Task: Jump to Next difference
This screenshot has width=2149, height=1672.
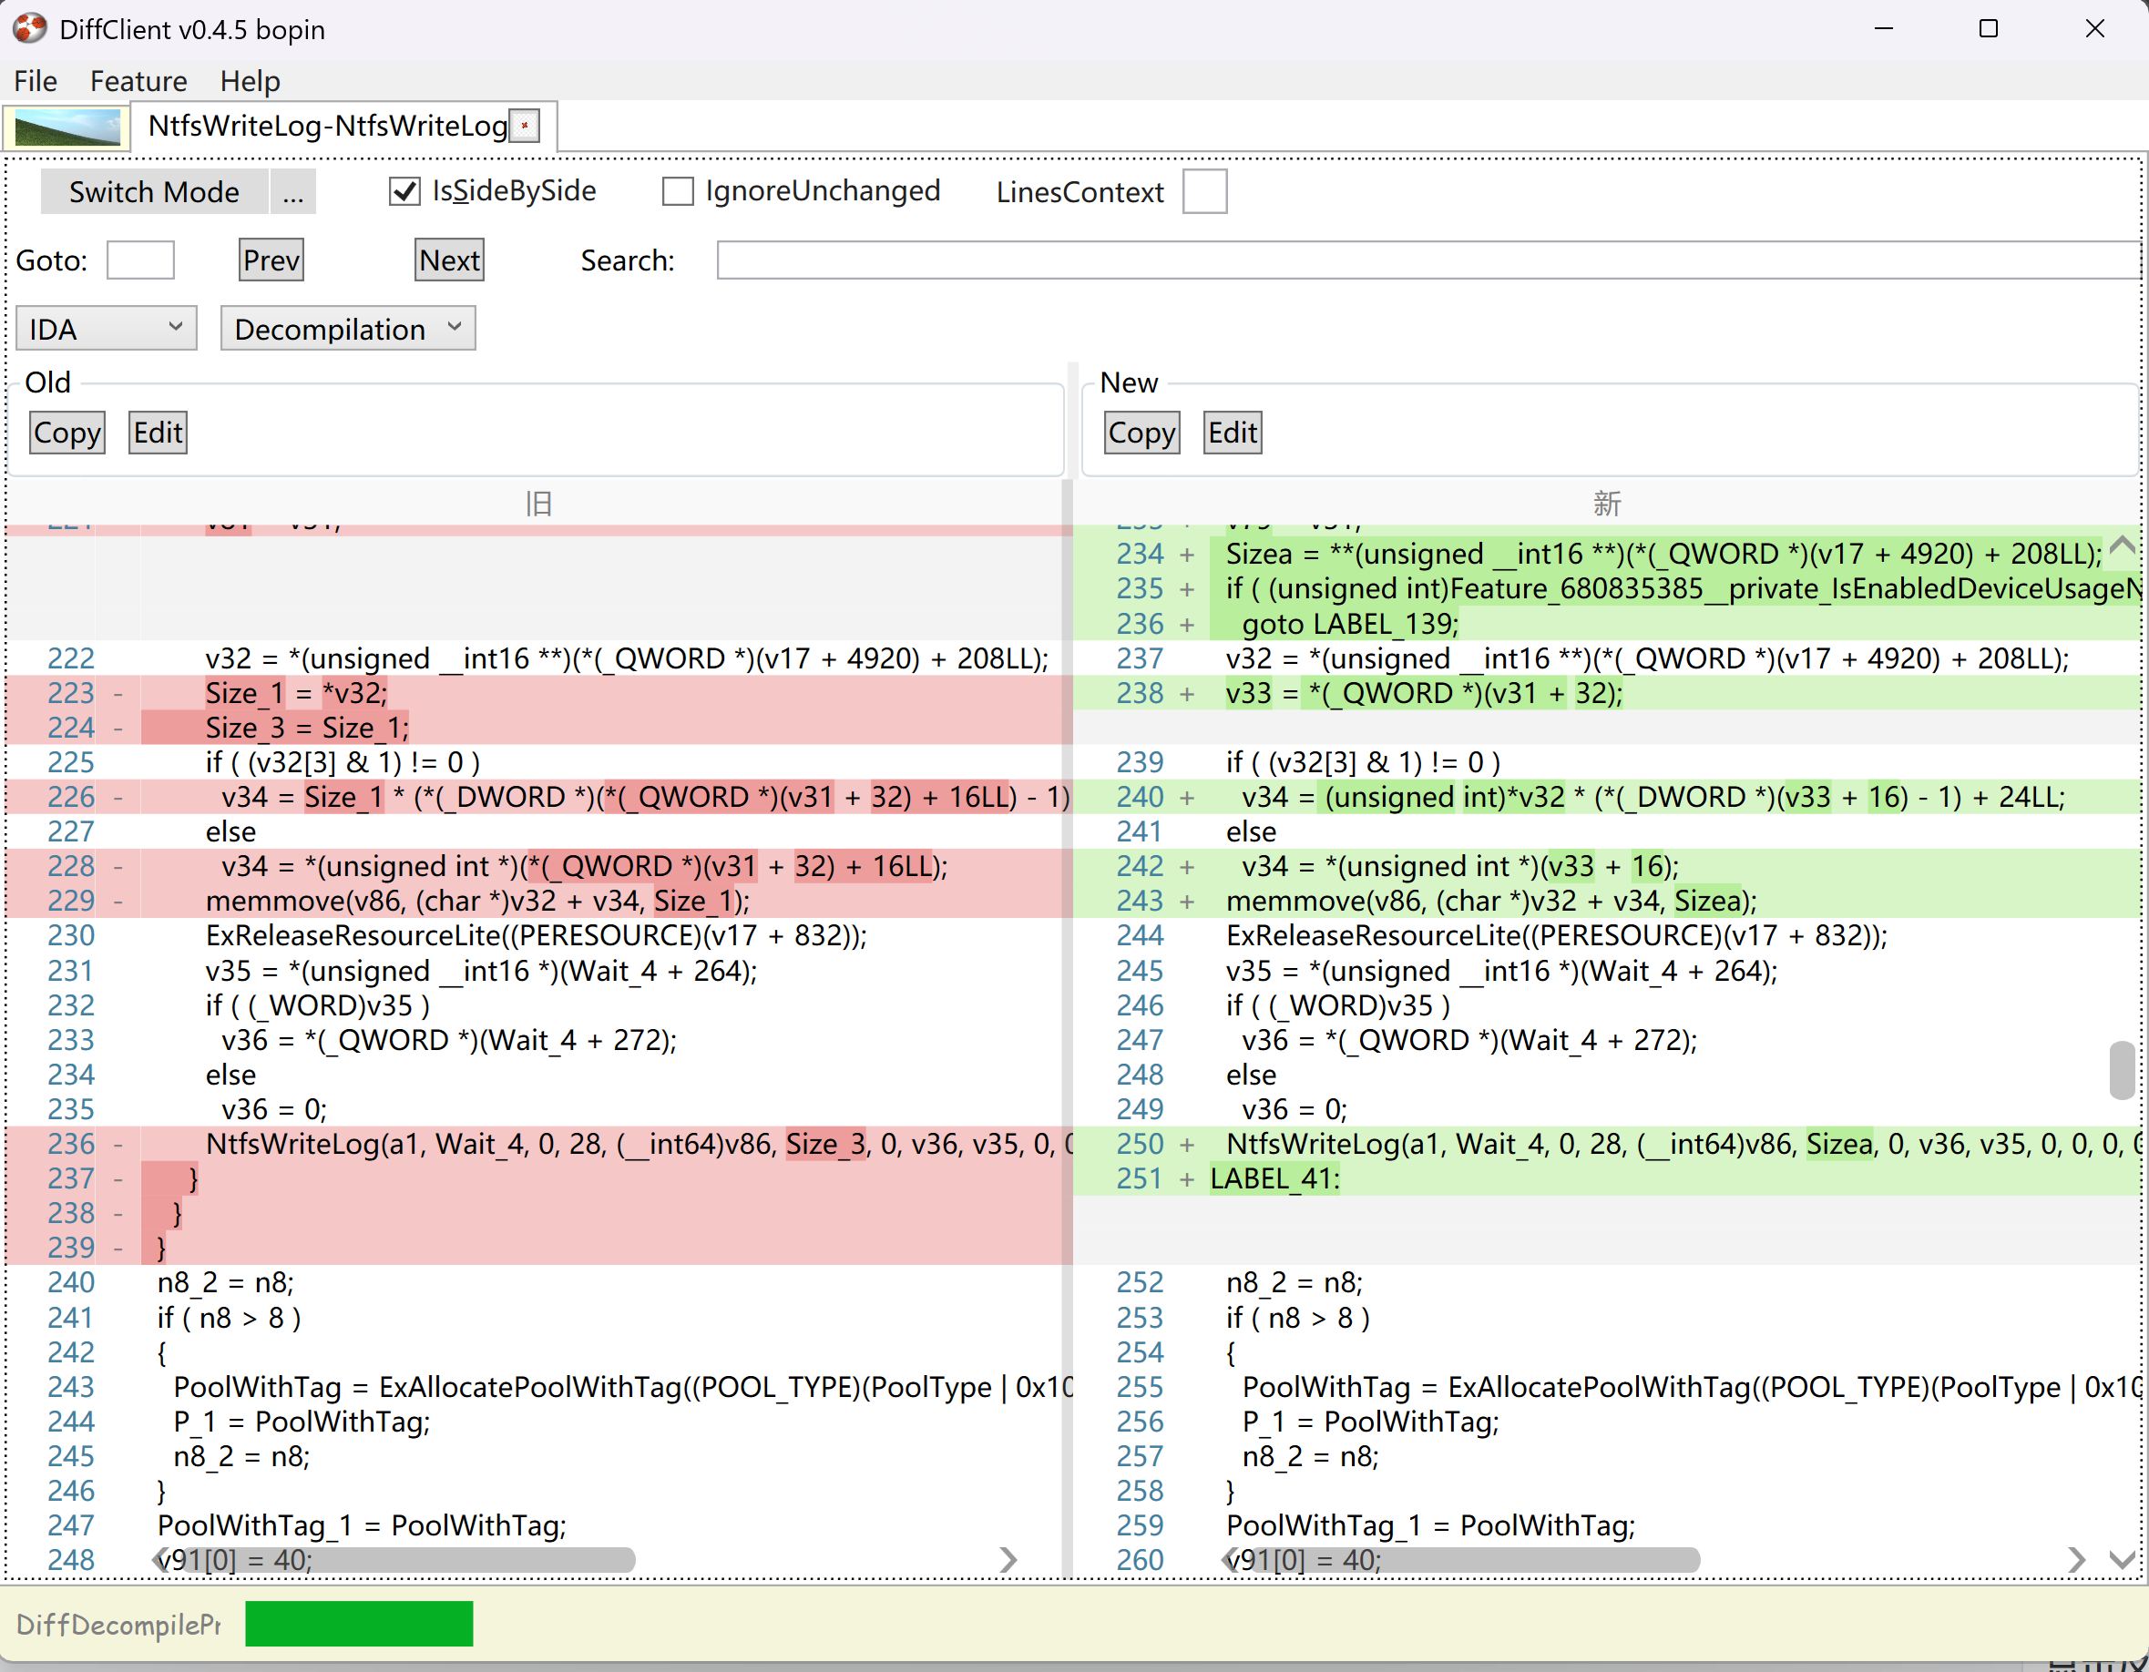Action: (x=449, y=260)
